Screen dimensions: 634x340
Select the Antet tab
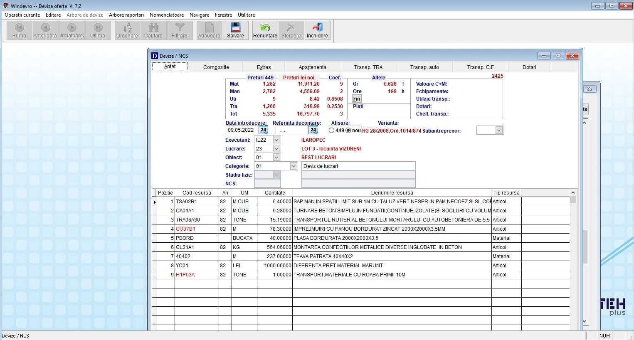pos(170,67)
